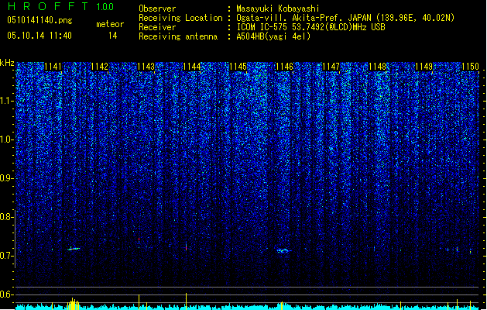
Task: Click the version number 1.00
Action: 105,6
